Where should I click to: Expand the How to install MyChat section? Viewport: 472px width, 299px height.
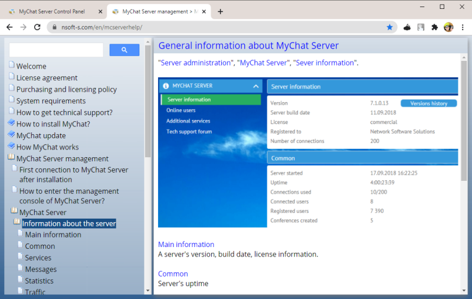pyautogui.click(x=53, y=124)
